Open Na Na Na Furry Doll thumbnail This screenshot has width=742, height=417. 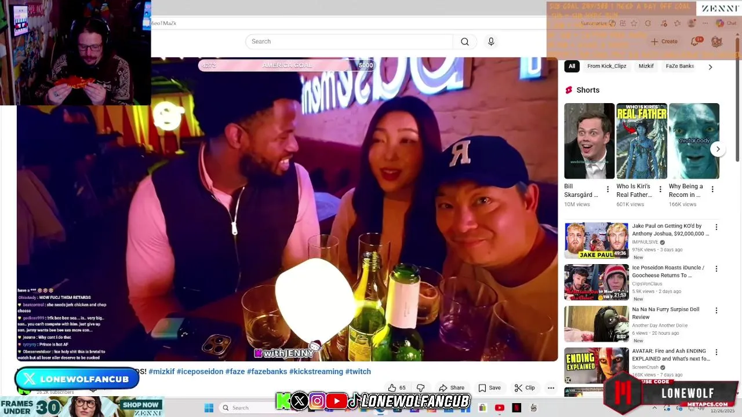(x=596, y=324)
